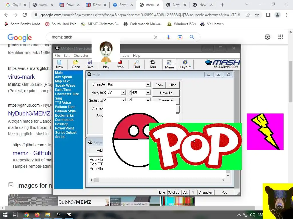Open the File menu in MASH
The width and height of the screenshot is (293, 219).
click(x=57, y=56)
